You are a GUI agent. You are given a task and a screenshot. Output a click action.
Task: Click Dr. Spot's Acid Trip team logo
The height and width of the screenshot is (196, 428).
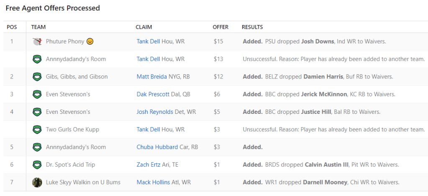(x=37, y=165)
